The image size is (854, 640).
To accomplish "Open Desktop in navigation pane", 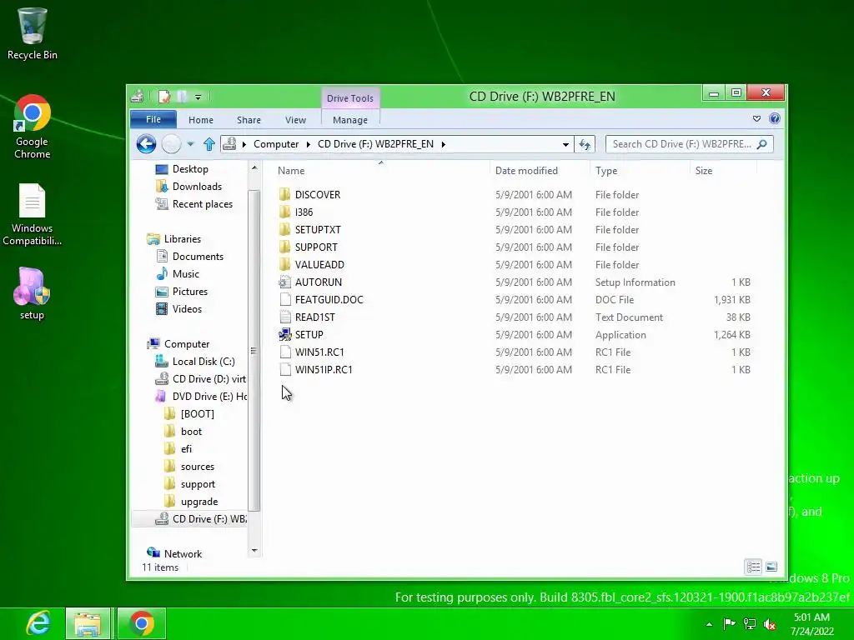I will click(x=190, y=169).
